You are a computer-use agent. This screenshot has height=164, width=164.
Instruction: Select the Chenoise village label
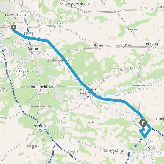[x=132, y=29]
